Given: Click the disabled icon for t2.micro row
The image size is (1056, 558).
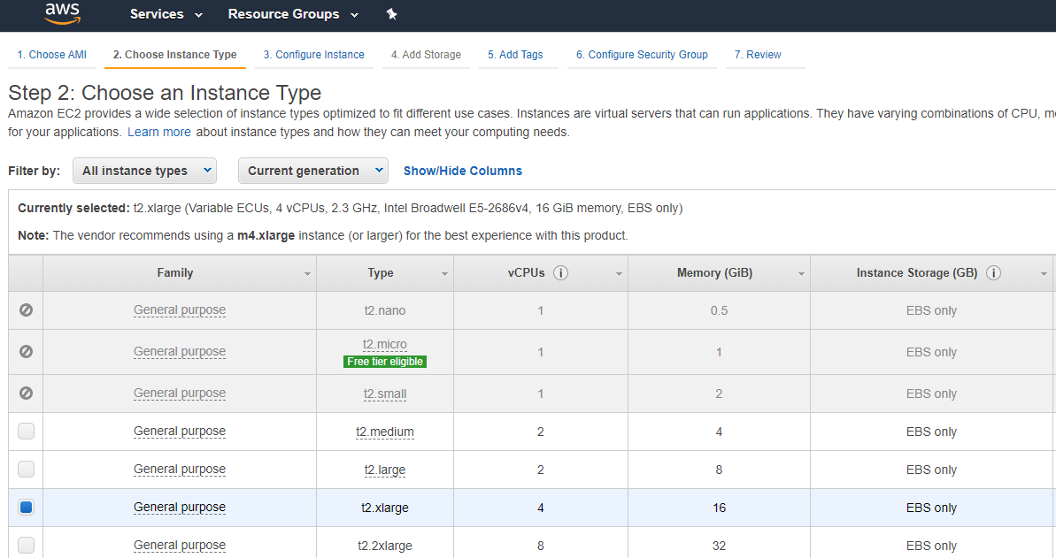Looking at the screenshot, I should (x=27, y=351).
